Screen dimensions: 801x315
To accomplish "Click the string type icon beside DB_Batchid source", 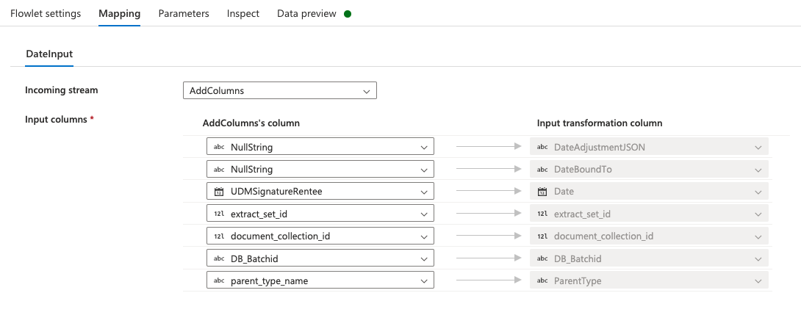I will point(219,258).
